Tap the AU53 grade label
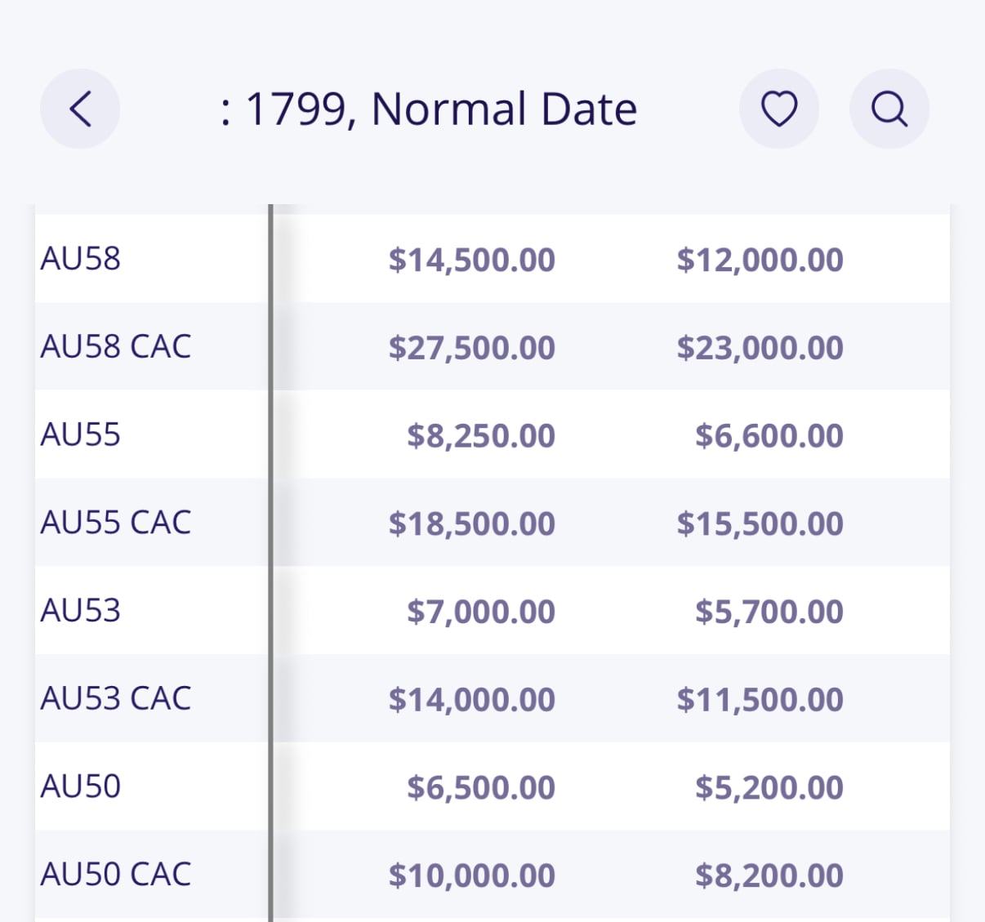This screenshot has width=985, height=922. 81,611
